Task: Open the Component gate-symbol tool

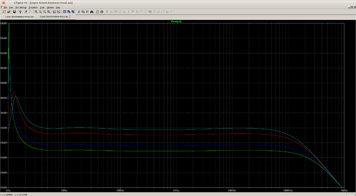Action: [x=137, y=12]
